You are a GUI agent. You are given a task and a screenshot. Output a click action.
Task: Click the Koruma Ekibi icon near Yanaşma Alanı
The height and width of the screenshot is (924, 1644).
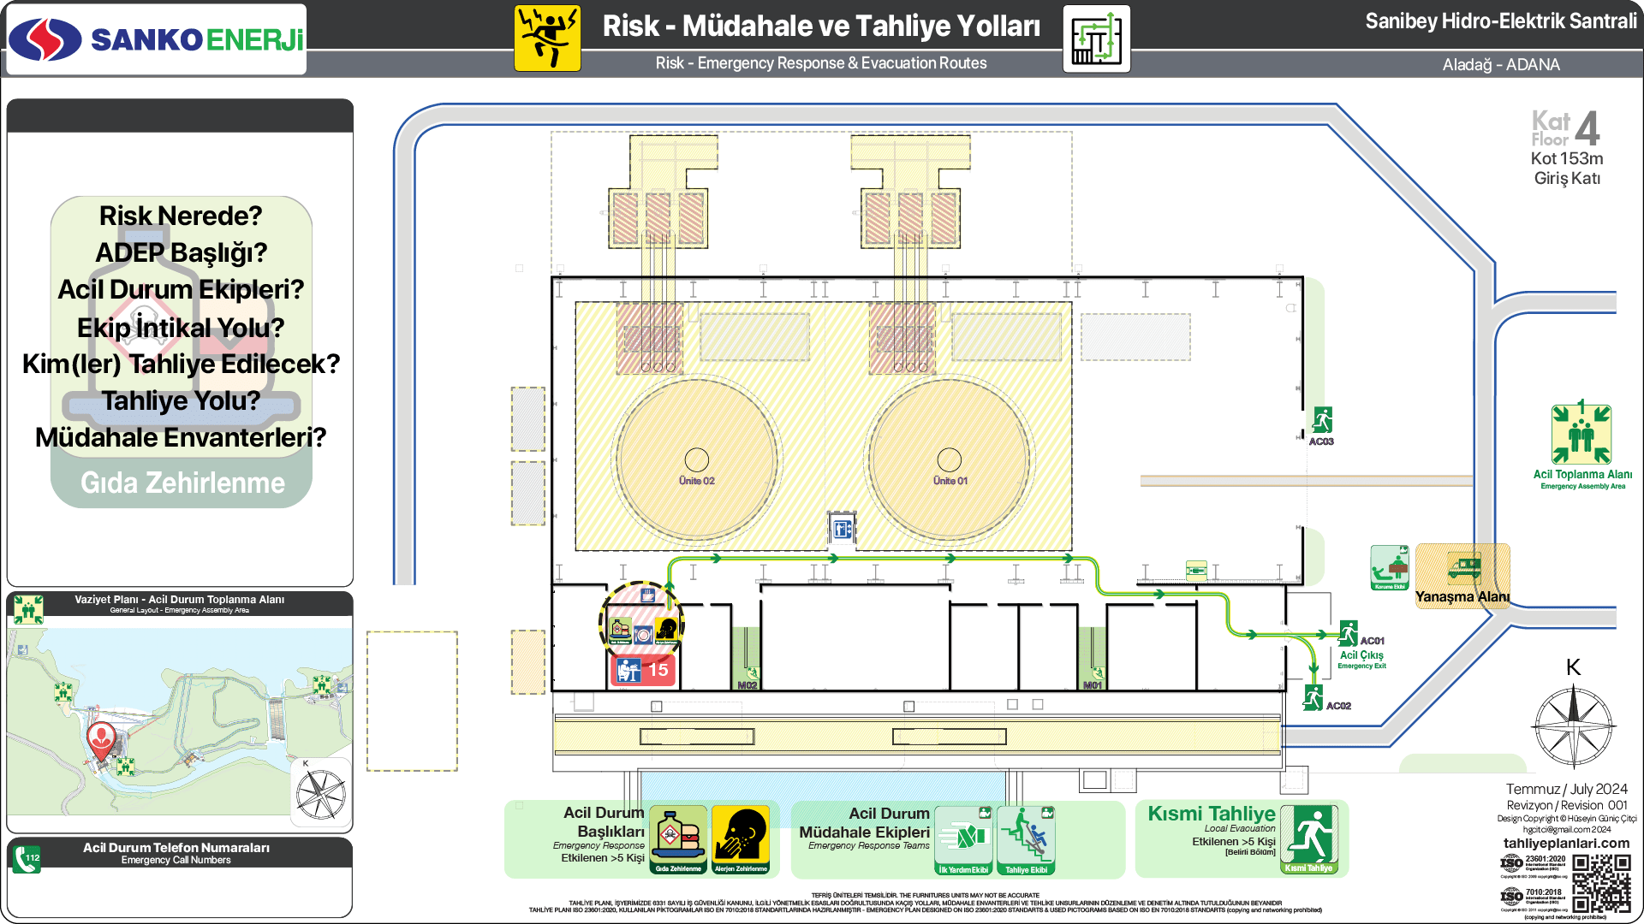click(x=1389, y=567)
